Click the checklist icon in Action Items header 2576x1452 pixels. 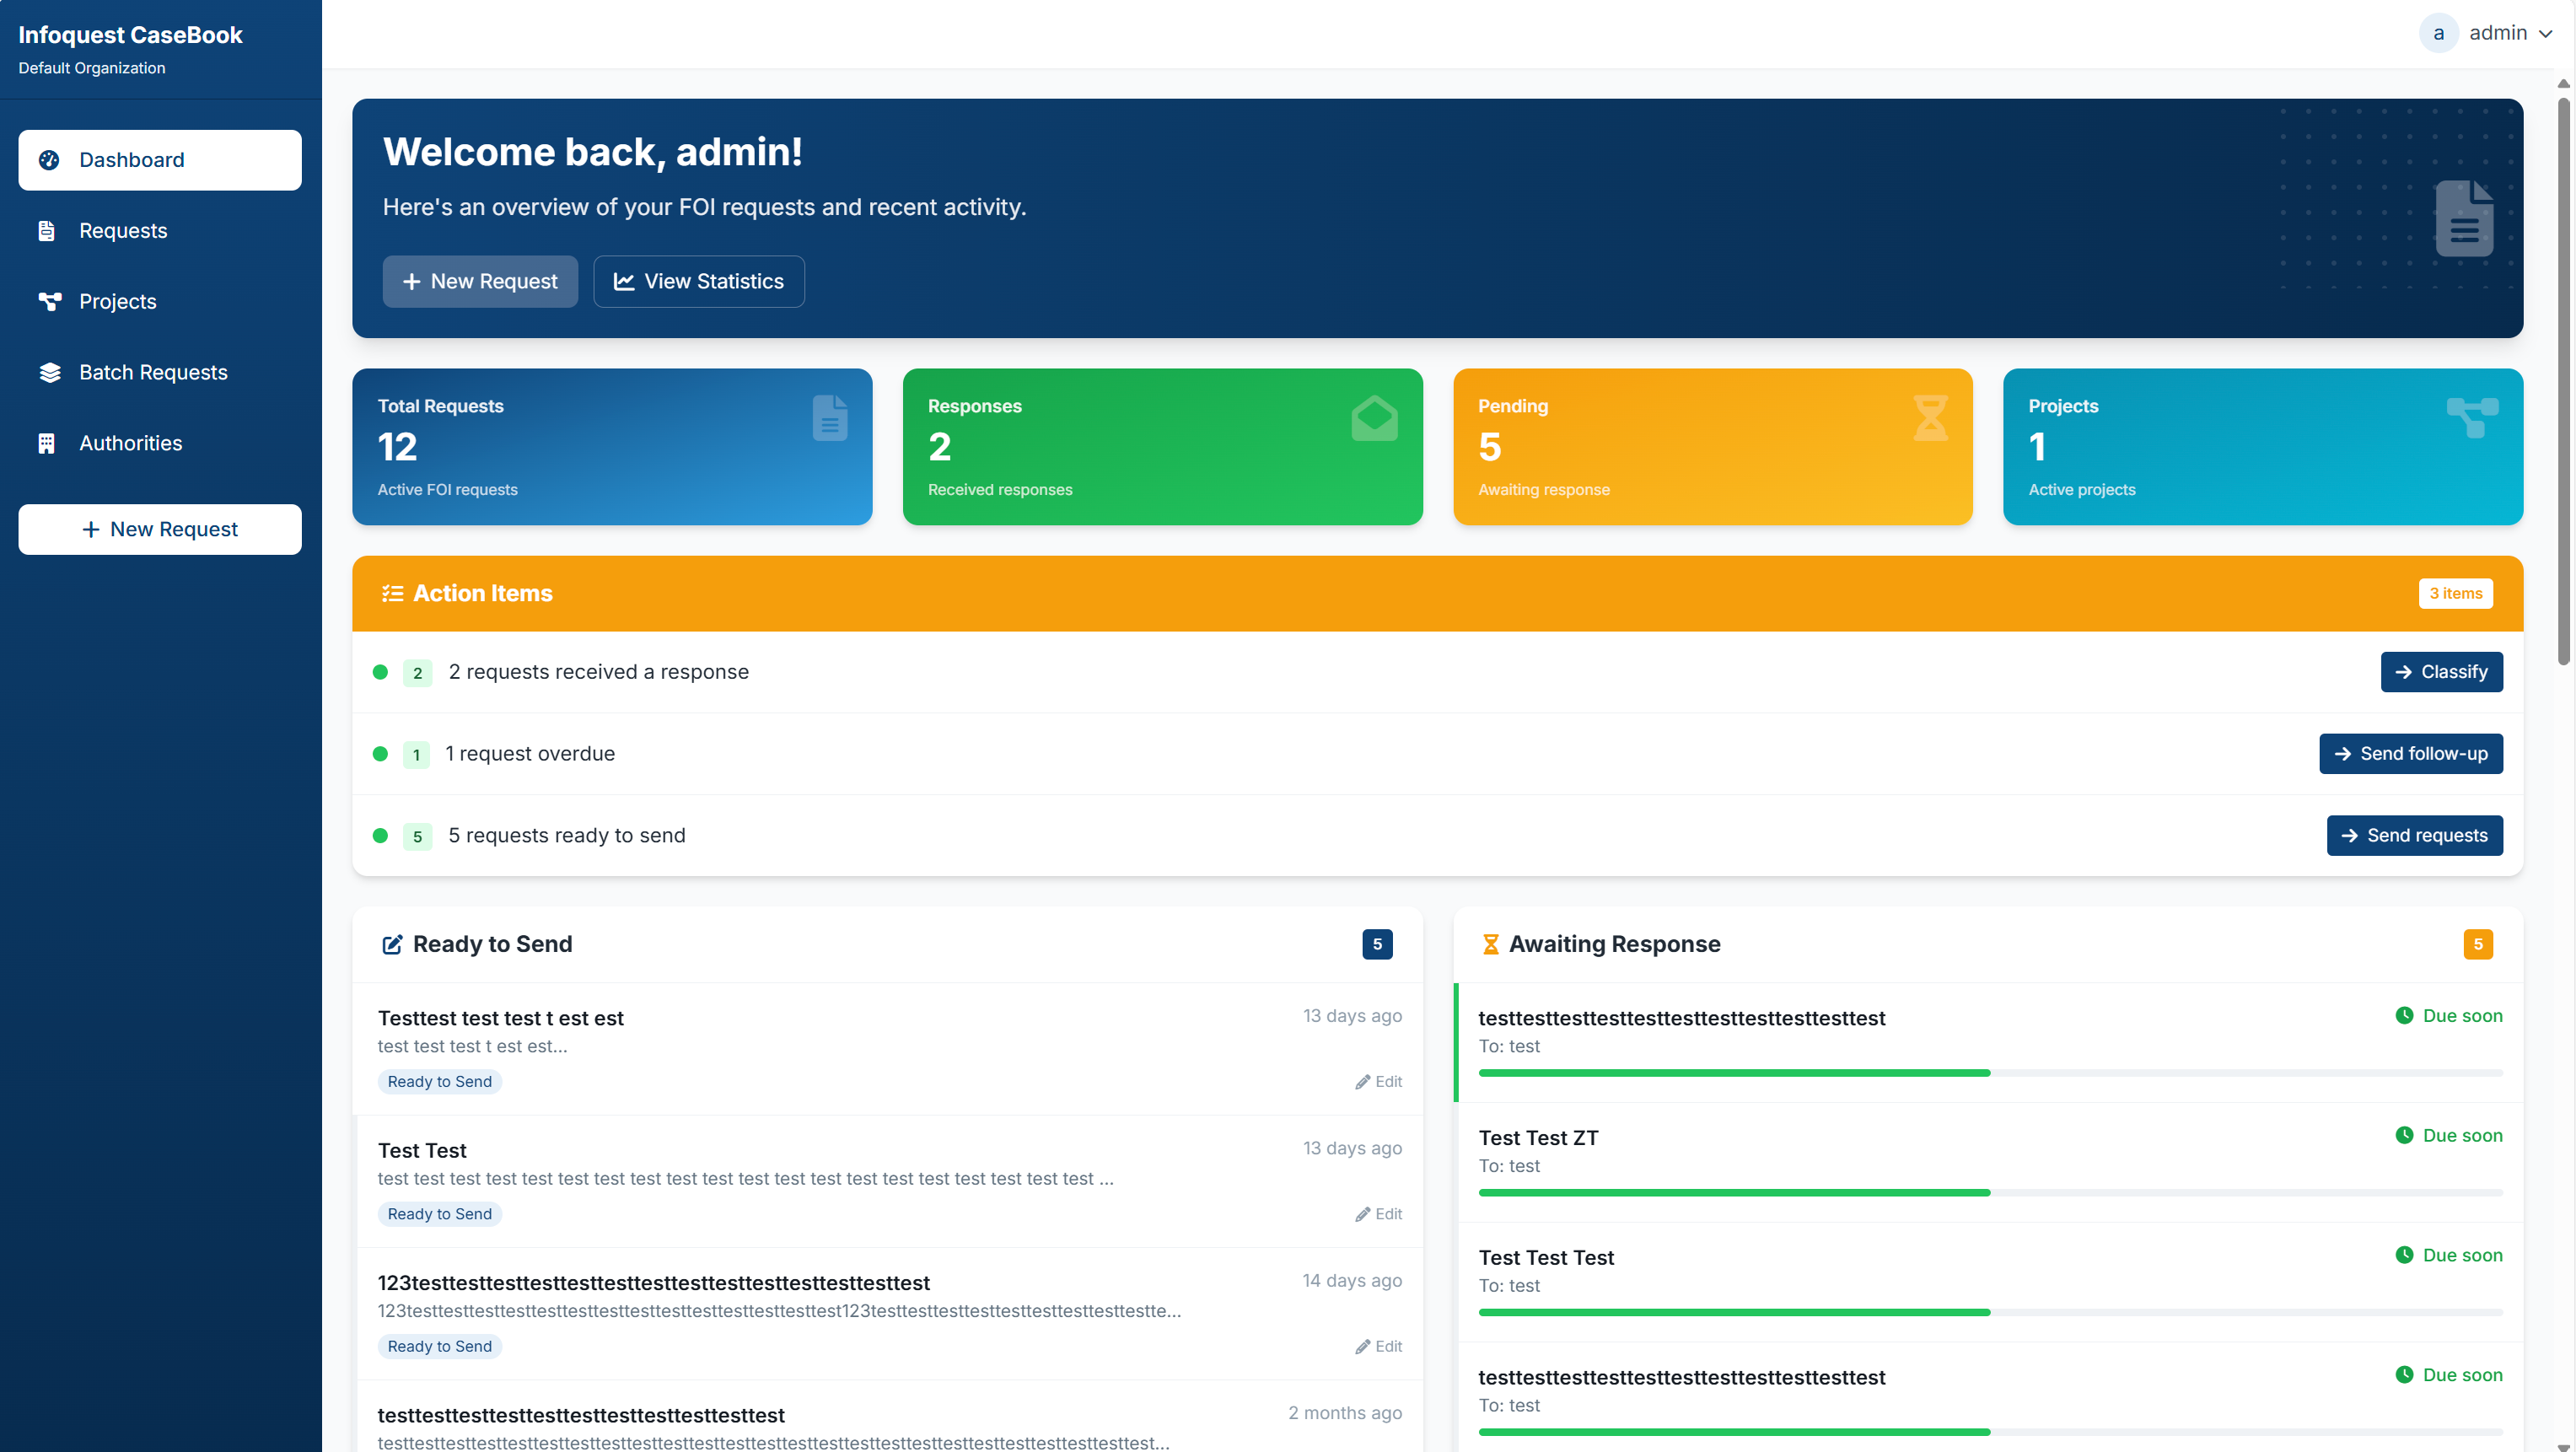point(392,592)
